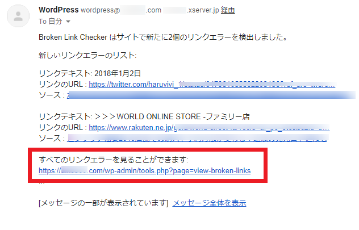Click the wordpress@ sender email address
359x230 pixels.
click(121, 10)
